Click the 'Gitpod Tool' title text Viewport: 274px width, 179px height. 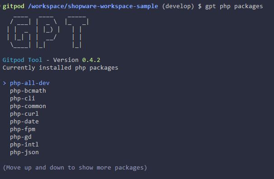click(x=22, y=60)
